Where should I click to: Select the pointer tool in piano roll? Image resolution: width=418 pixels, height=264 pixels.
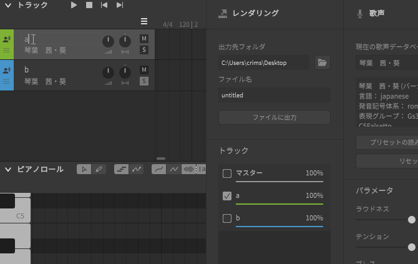(x=84, y=169)
